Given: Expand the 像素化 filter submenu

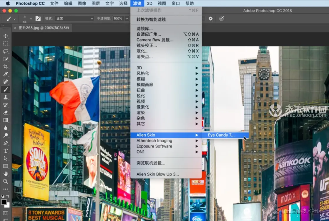Looking at the screenshot, I should (166, 107).
